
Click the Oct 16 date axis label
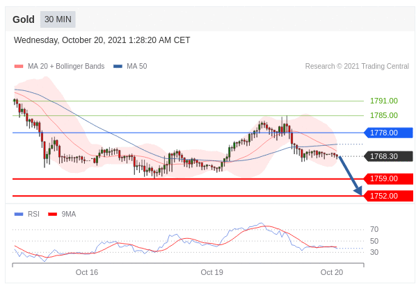pyautogui.click(x=87, y=272)
